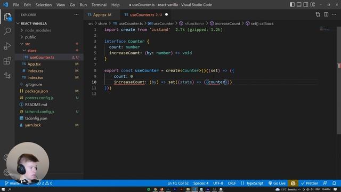Toggle bottom panel layout icon
Viewport: 341px width, 192px height.
click(299, 5)
